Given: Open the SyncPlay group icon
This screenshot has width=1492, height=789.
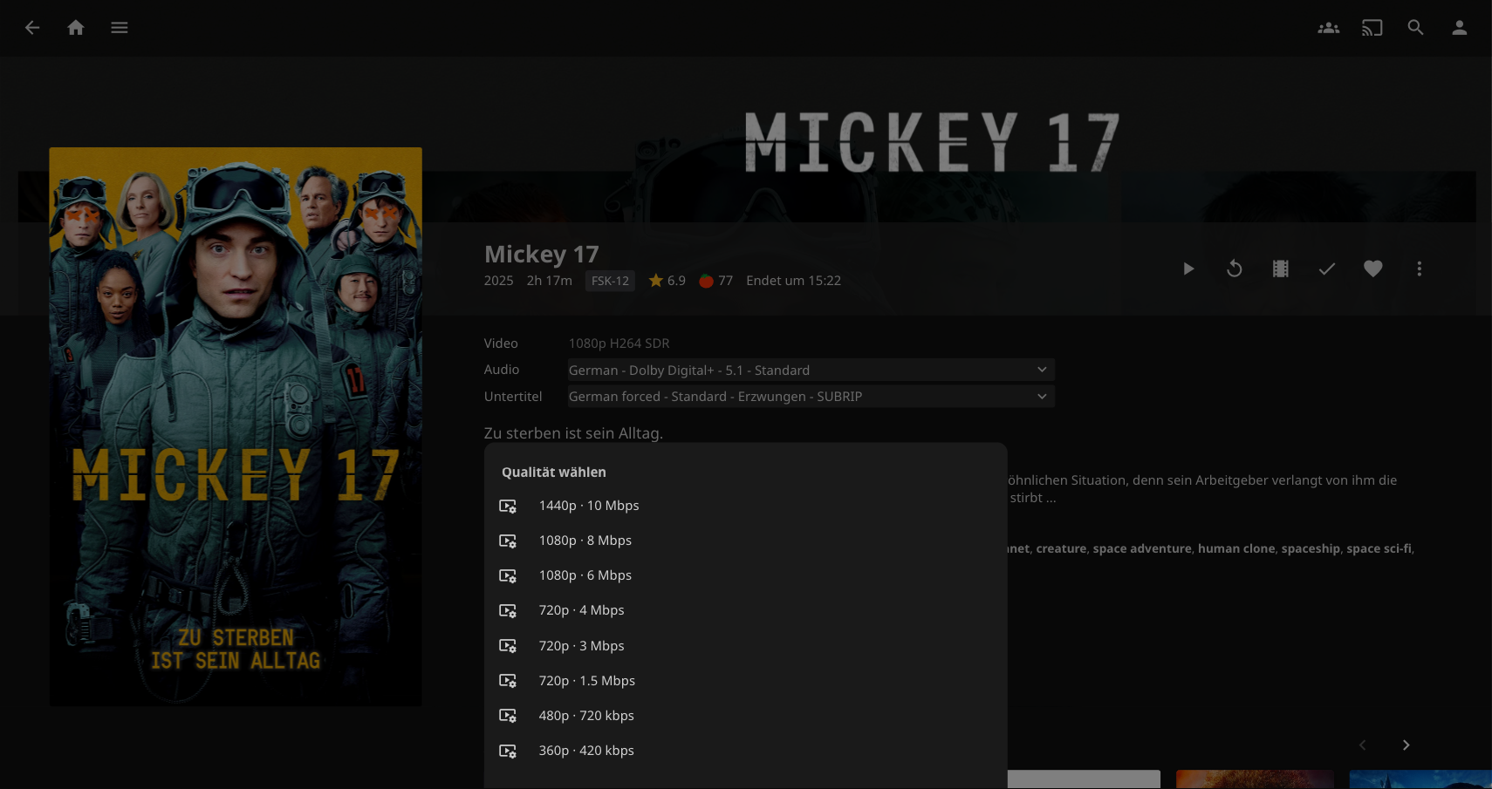Looking at the screenshot, I should pyautogui.click(x=1329, y=28).
